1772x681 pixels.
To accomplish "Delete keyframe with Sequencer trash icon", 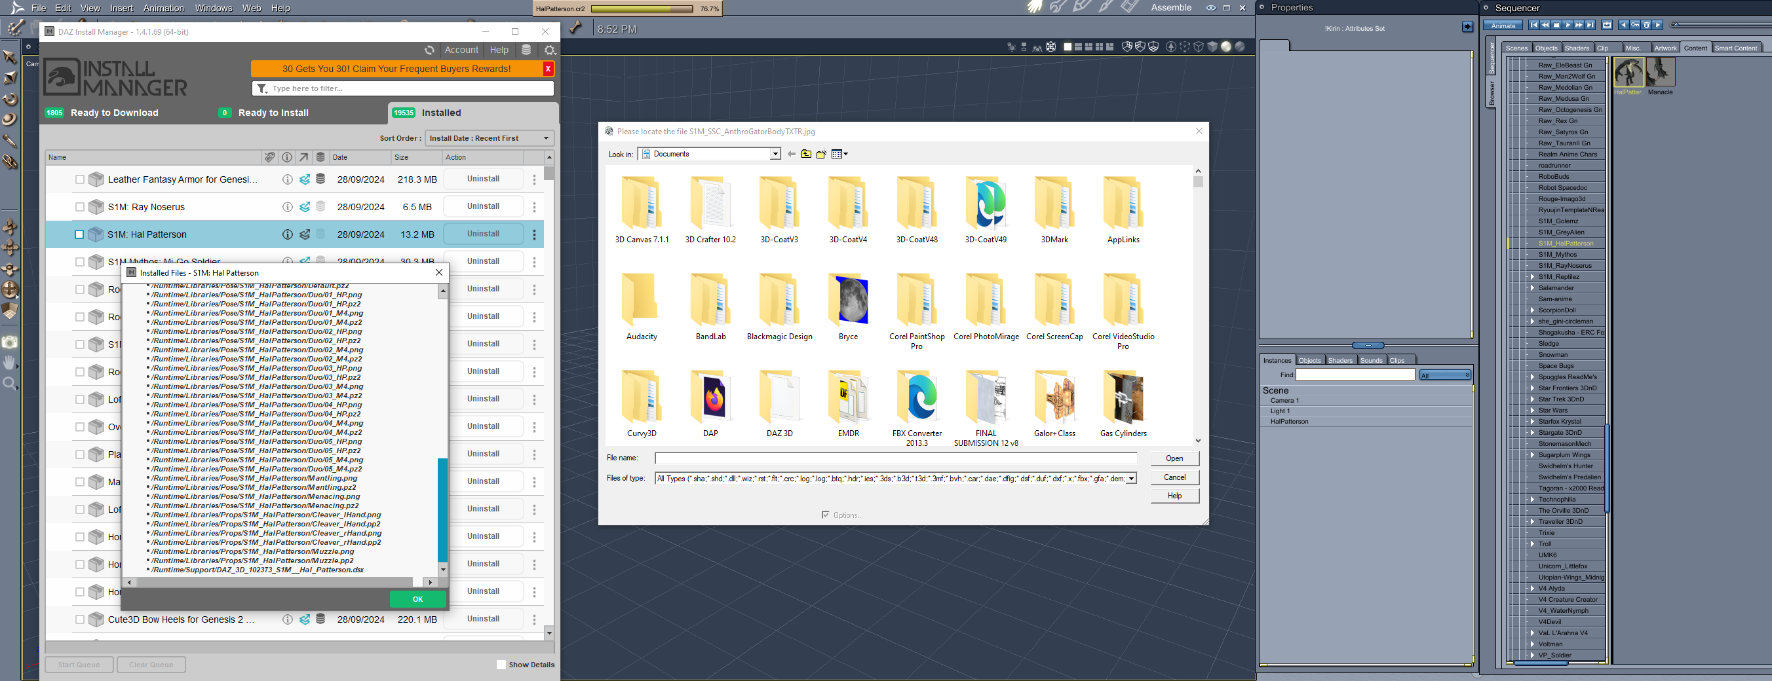I will 1647,26.
